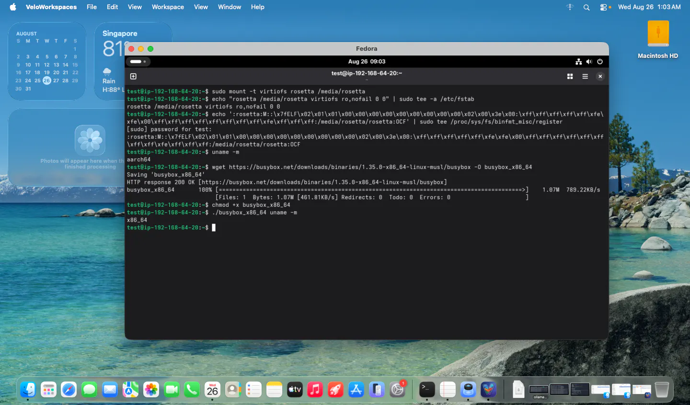Click the x86_64 output line in terminal

pyautogui.click(x=137, y=220)
